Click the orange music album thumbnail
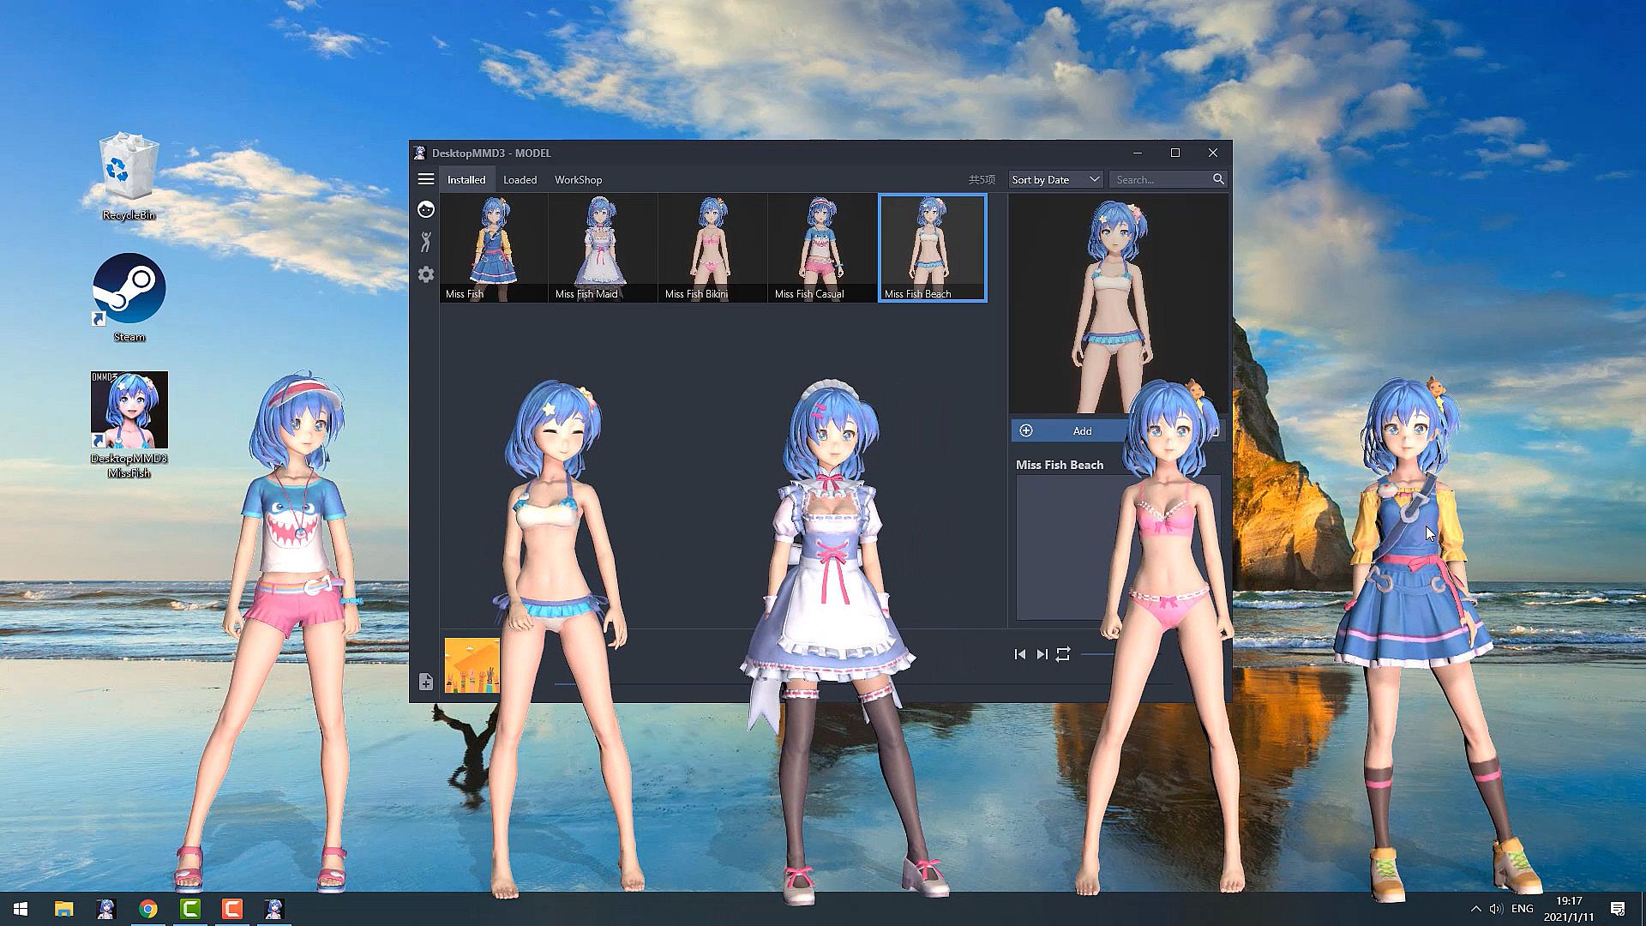This screenshot has width=1646, height=926. pos(472,665)
